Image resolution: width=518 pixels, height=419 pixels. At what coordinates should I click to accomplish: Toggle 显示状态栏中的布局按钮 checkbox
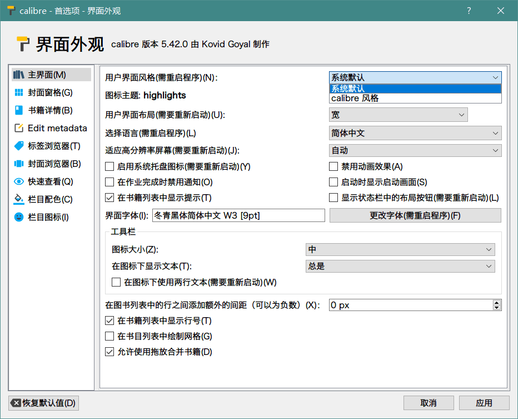pos(333,198)
